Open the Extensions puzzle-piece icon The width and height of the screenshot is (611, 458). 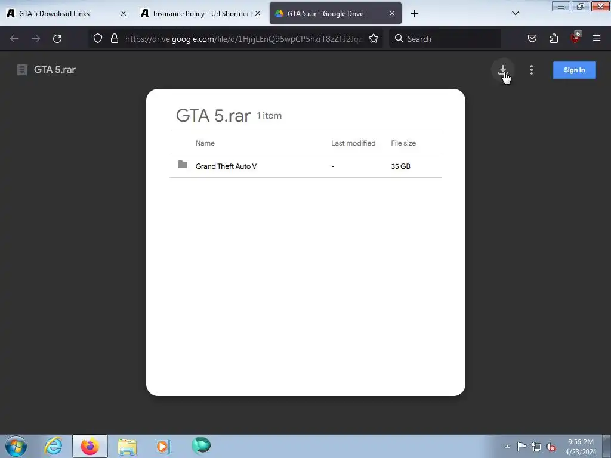[x=554, y=39]
